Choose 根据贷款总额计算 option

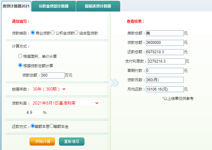20,65
